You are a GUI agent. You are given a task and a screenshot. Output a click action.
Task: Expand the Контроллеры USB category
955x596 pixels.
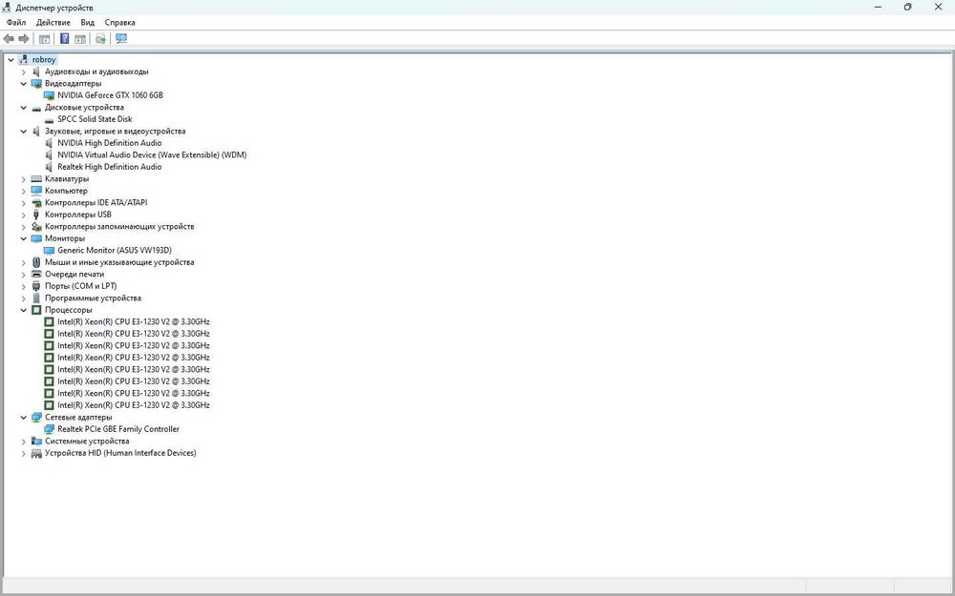point(24,215)
